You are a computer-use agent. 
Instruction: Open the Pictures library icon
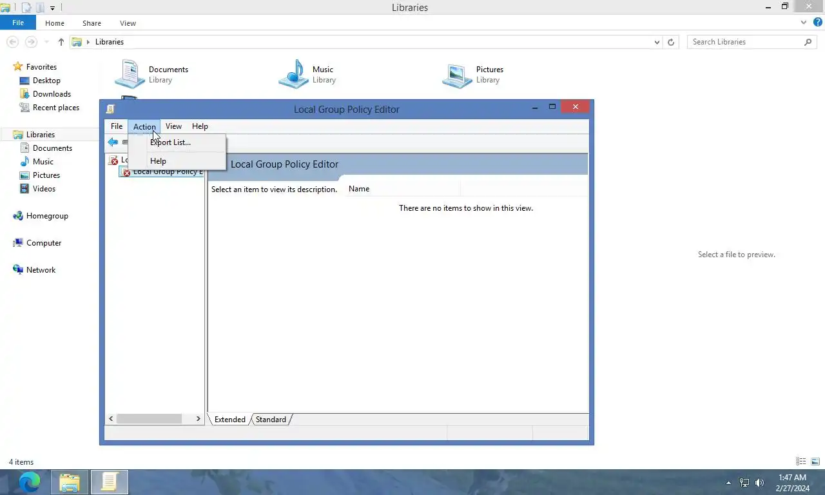(457, 75)
